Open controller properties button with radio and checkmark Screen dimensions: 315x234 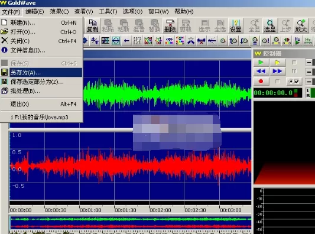coord(294,82)
